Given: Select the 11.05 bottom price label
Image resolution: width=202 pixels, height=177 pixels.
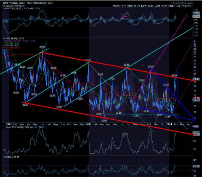Looking at the screenshot, I should pyautogui.click(x=104, y=121).
